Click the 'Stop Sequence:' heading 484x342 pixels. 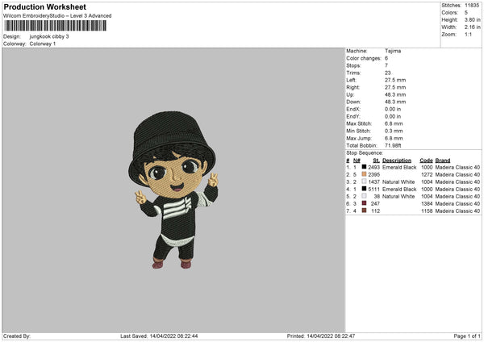365,153
